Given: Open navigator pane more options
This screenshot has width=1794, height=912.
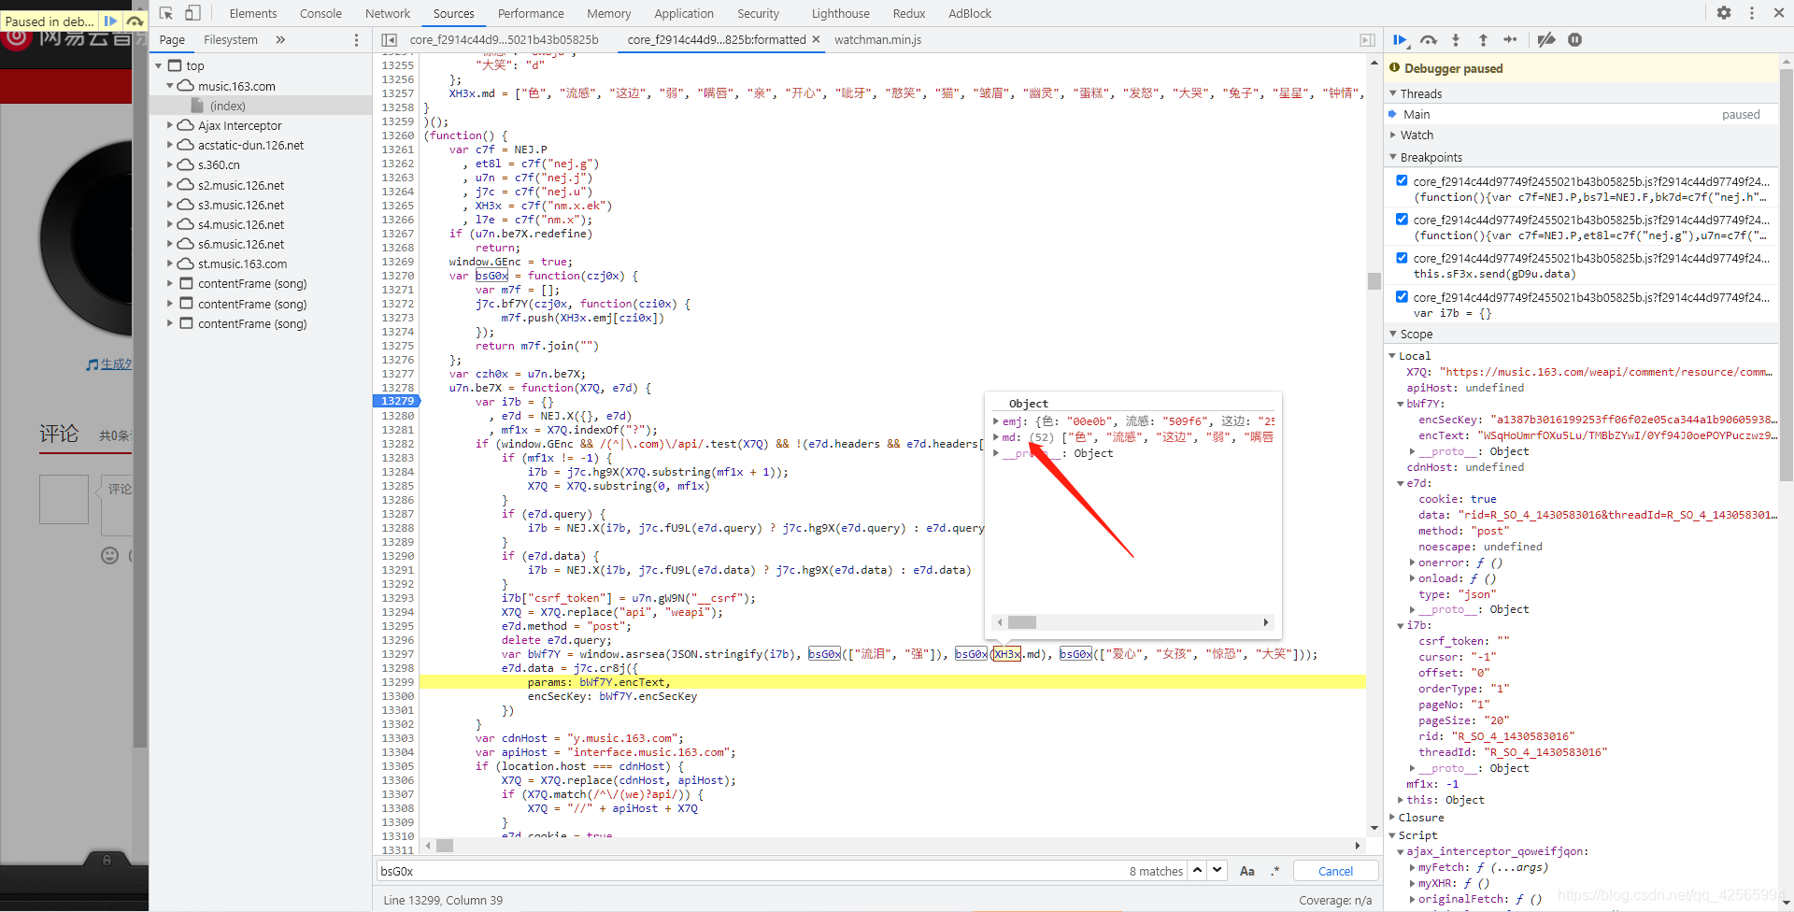Looking at the screenshot, I should (x=356, y=40).
